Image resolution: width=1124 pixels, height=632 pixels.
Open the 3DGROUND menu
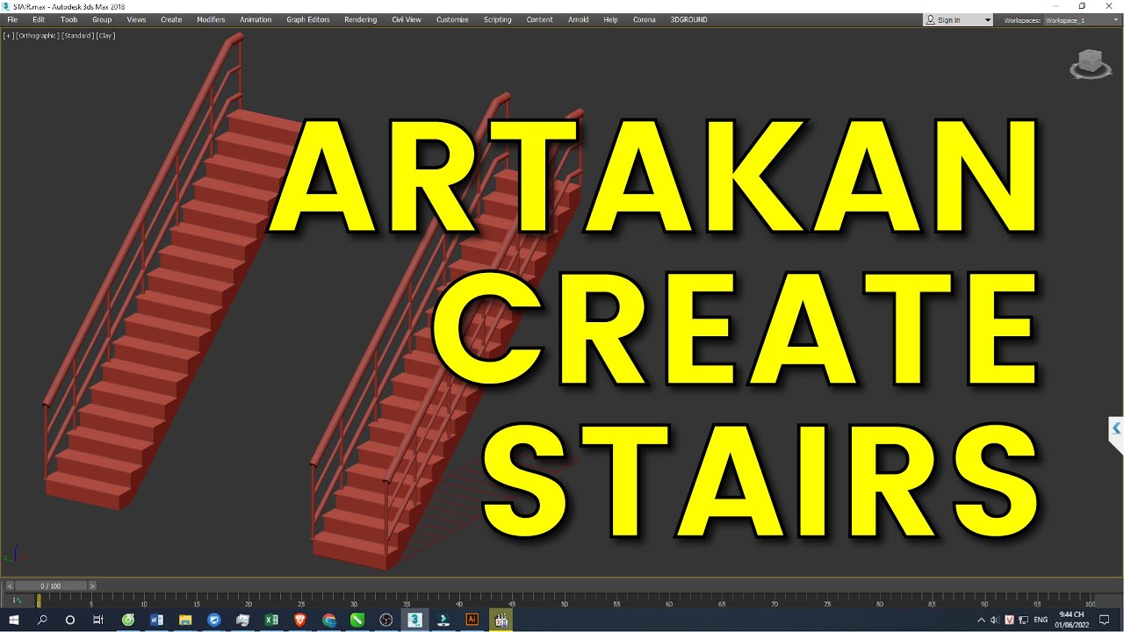tap(688, 19)
